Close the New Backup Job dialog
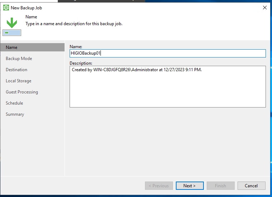272x197 pixels. click(265, 8)
